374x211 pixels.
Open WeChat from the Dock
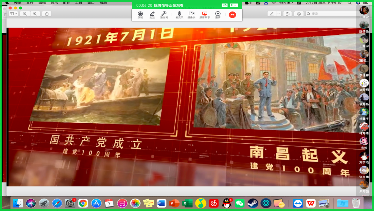(240, 203)
